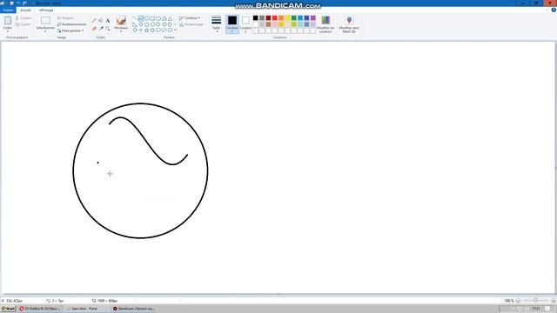Image resolution: width=557 pixels, height=313 pixels.
Task: Activate the Couleur 2 selector
Action: (245, 24)
